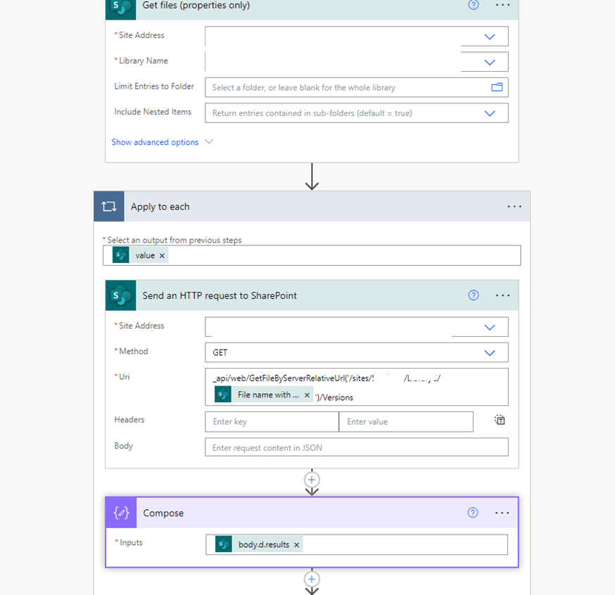Open ellipsis menu of Compose action
Image resolution: width=615 pixels, height=595 pixels.
tap(502, 513)
